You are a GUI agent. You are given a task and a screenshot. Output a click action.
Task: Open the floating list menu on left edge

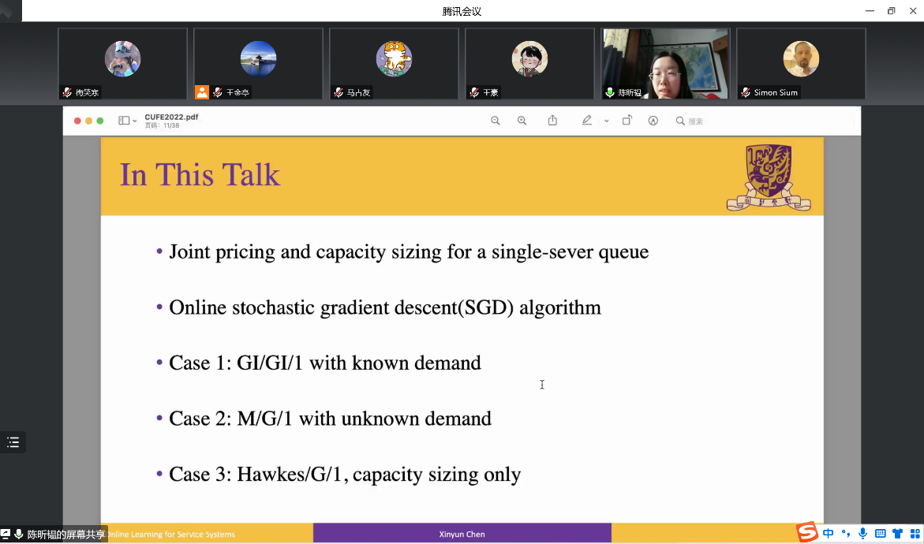point(13,442)
